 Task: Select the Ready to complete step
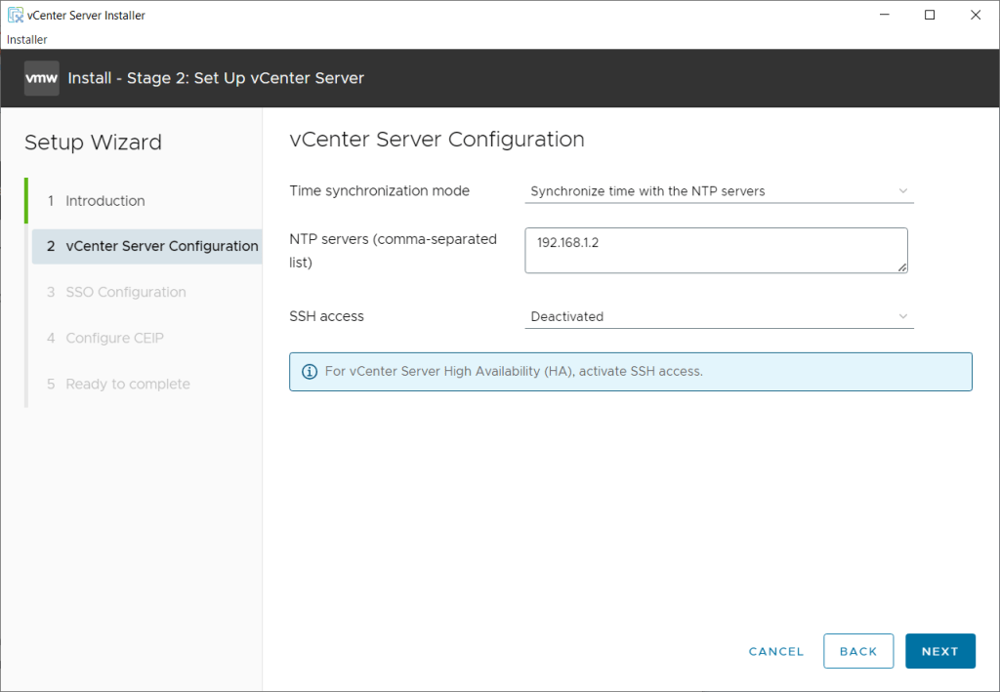point(127,384)
